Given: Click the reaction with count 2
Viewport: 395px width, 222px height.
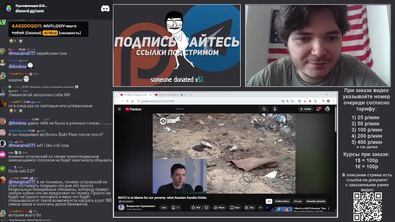Looking at the screenshot, I should [x=13, y=111].
